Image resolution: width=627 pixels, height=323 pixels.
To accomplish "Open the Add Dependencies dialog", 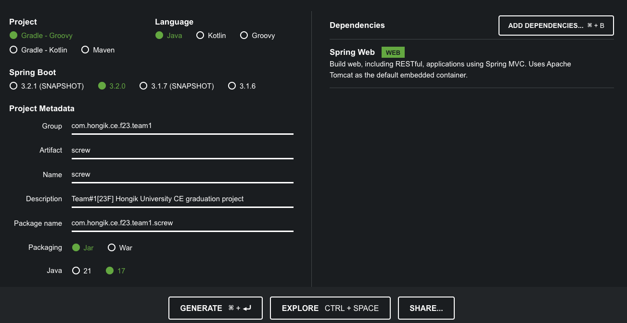I will point(556,26).
